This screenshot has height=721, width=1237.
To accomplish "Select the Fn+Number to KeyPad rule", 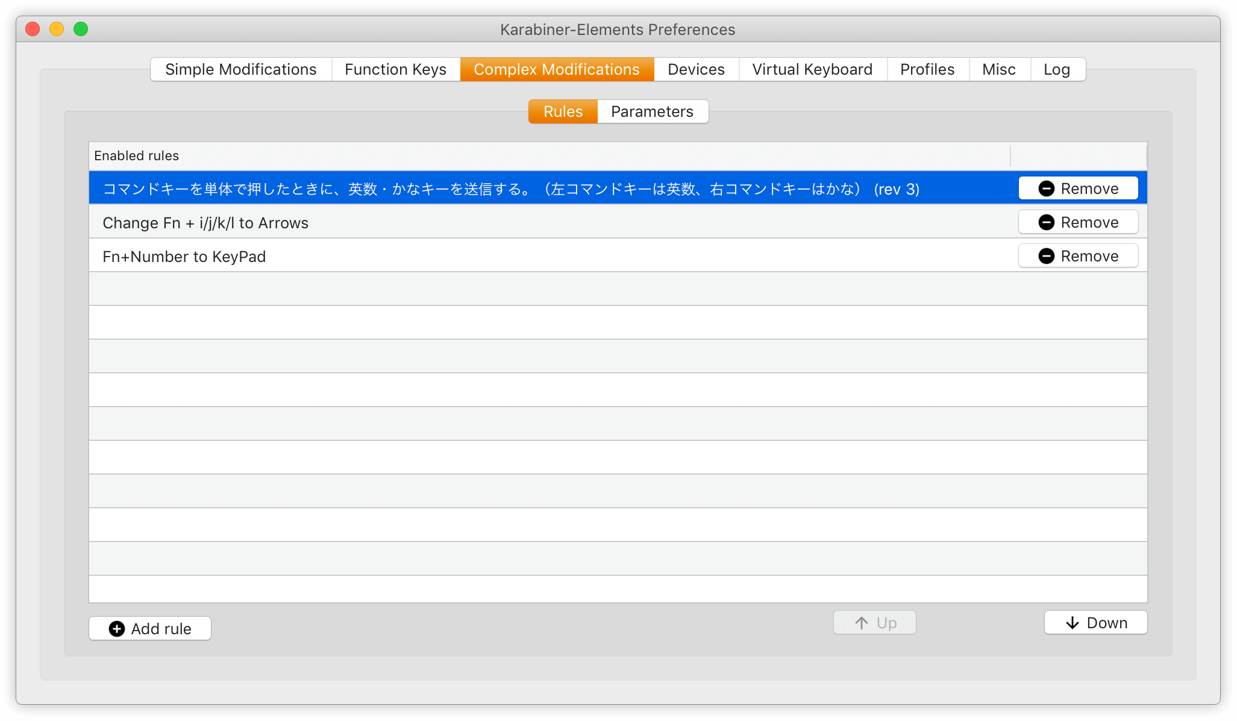I will 618,256.
